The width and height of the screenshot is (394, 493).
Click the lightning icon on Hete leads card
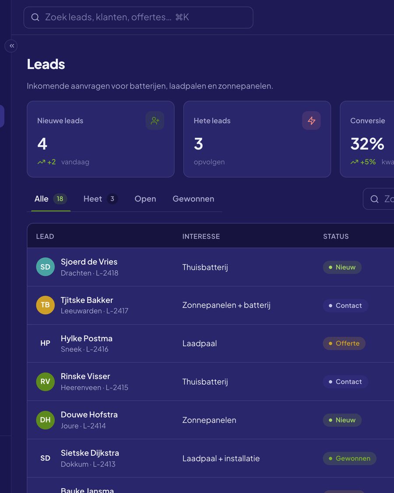pyautogui.click(x=311, y=121)
